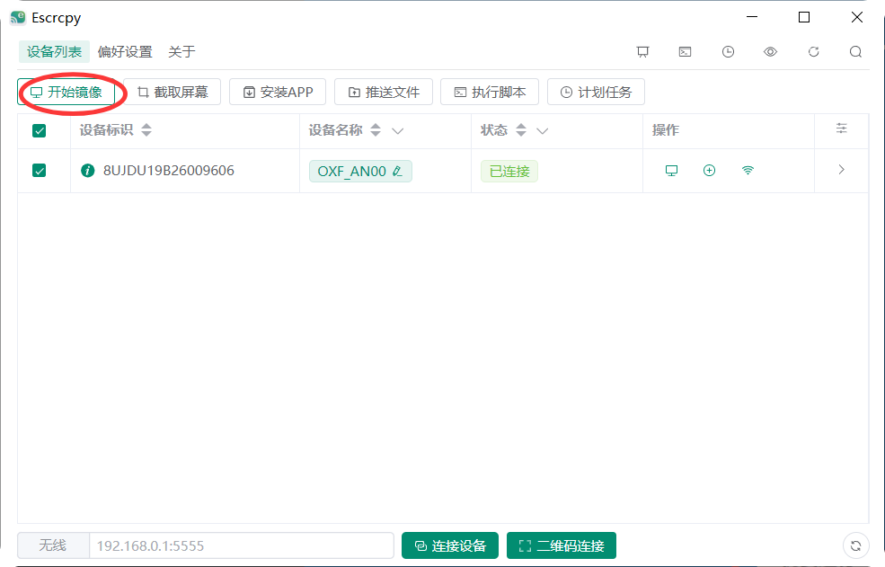Open the script console icon in the top toolbar

tap(685, 52)
